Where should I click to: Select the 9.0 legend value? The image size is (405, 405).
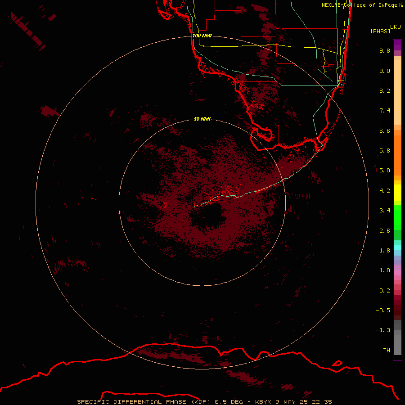coord(385,71)
